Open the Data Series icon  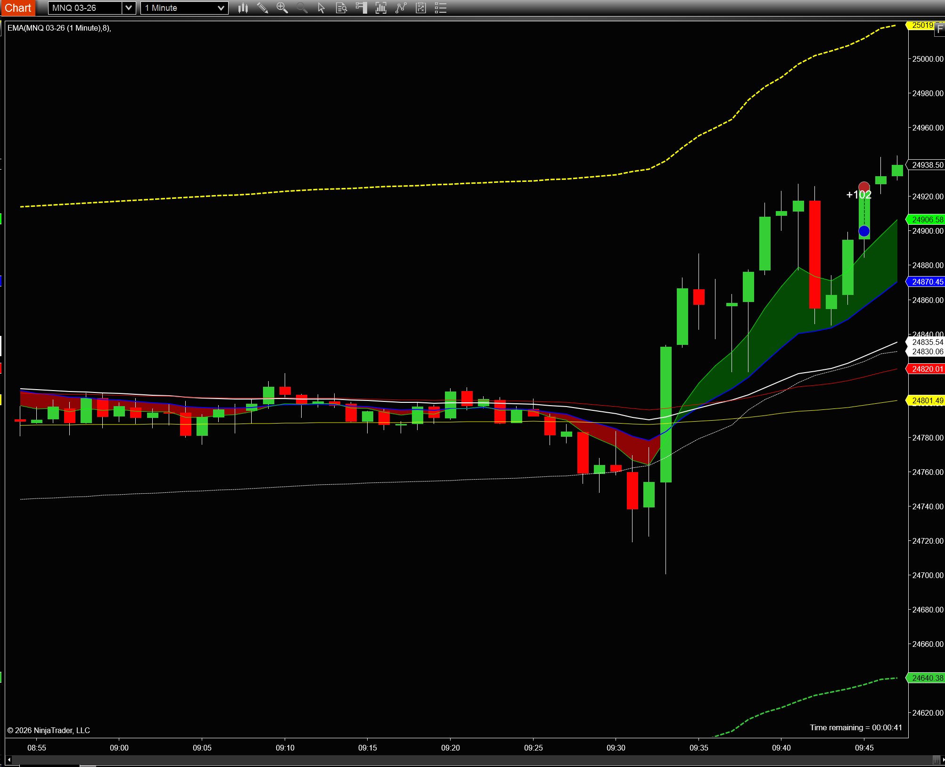pos(381,8)
